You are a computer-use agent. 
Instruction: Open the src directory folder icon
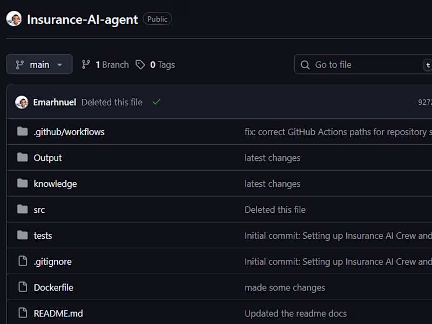[22, 210]
